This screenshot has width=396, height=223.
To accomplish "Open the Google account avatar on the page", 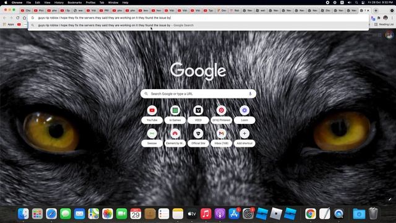I will pyautogui.click(x=389, y=35).
